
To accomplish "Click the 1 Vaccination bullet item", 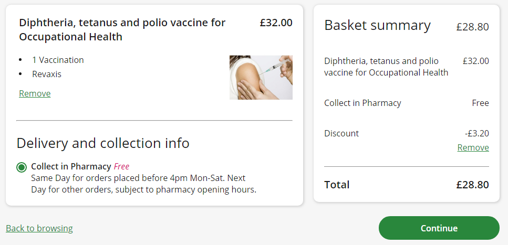I will tap(58, 60).
